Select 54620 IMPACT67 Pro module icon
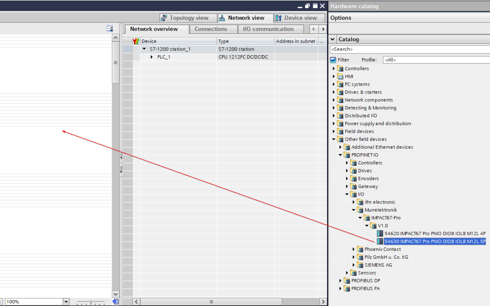Screen dimensions: 490x306 (380, 233)
